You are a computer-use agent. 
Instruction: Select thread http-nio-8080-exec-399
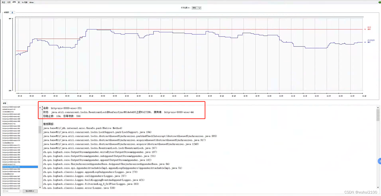11,119
